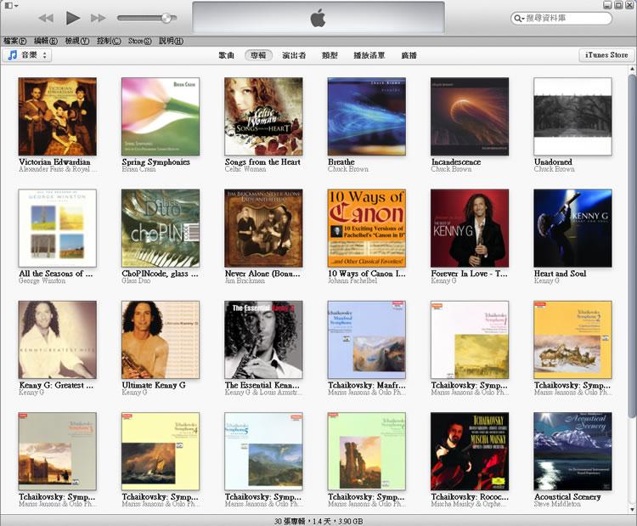This screenshot has width=637, height=526.
Task: Click the Play button
Action: [73, 18]
